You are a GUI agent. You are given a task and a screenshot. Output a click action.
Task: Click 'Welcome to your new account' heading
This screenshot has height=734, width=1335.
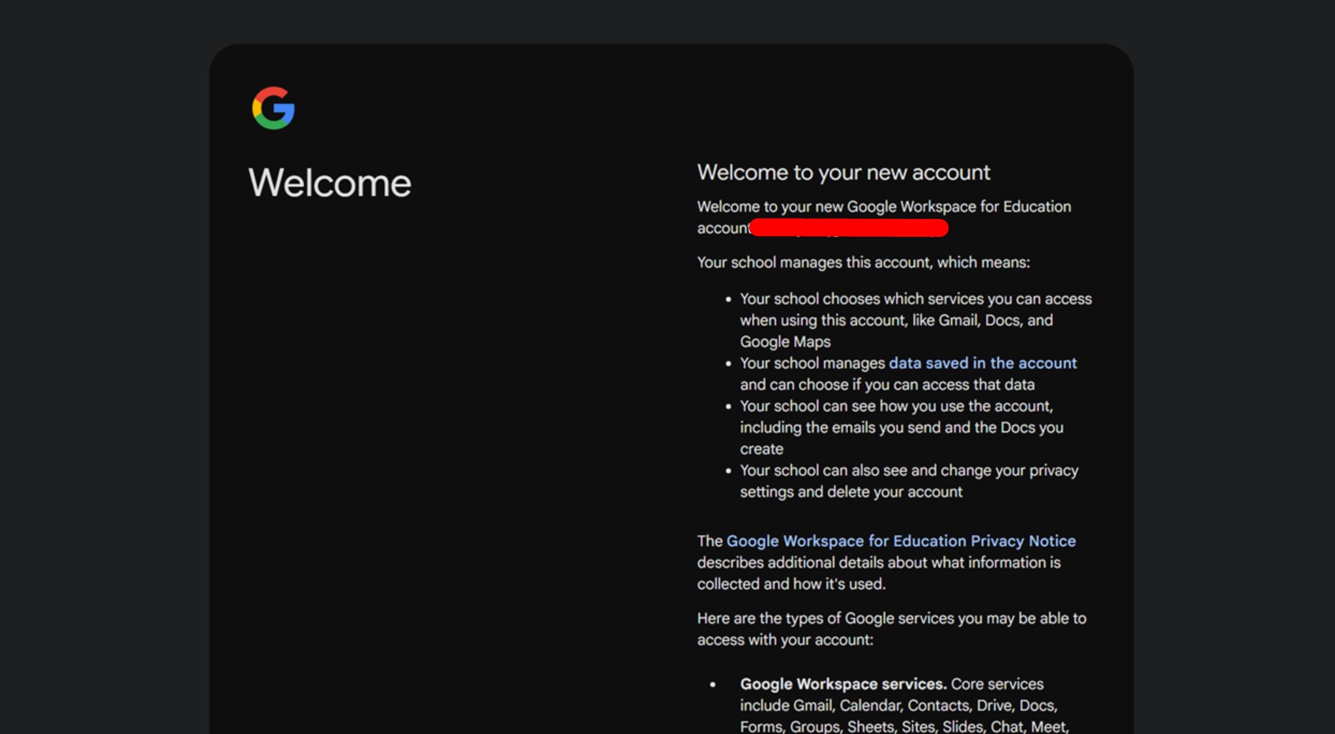843,172
